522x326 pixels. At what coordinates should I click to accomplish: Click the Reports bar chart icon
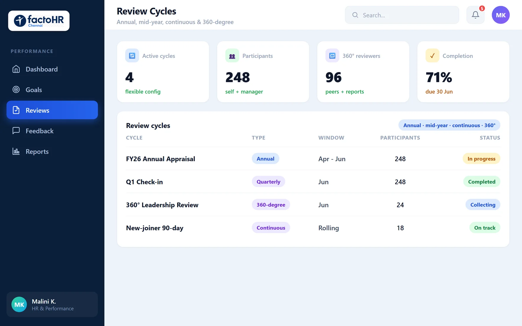16,151
